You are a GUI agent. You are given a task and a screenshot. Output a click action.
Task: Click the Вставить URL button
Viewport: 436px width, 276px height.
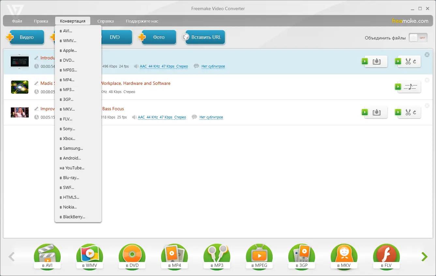coord(204,37)
